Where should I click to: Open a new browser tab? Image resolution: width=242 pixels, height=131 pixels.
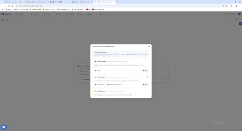tap(117, 2)
